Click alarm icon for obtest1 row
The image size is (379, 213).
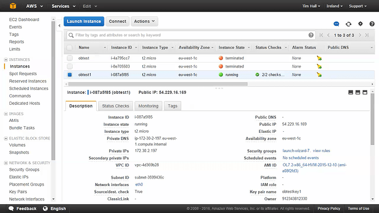pos(319,75)
